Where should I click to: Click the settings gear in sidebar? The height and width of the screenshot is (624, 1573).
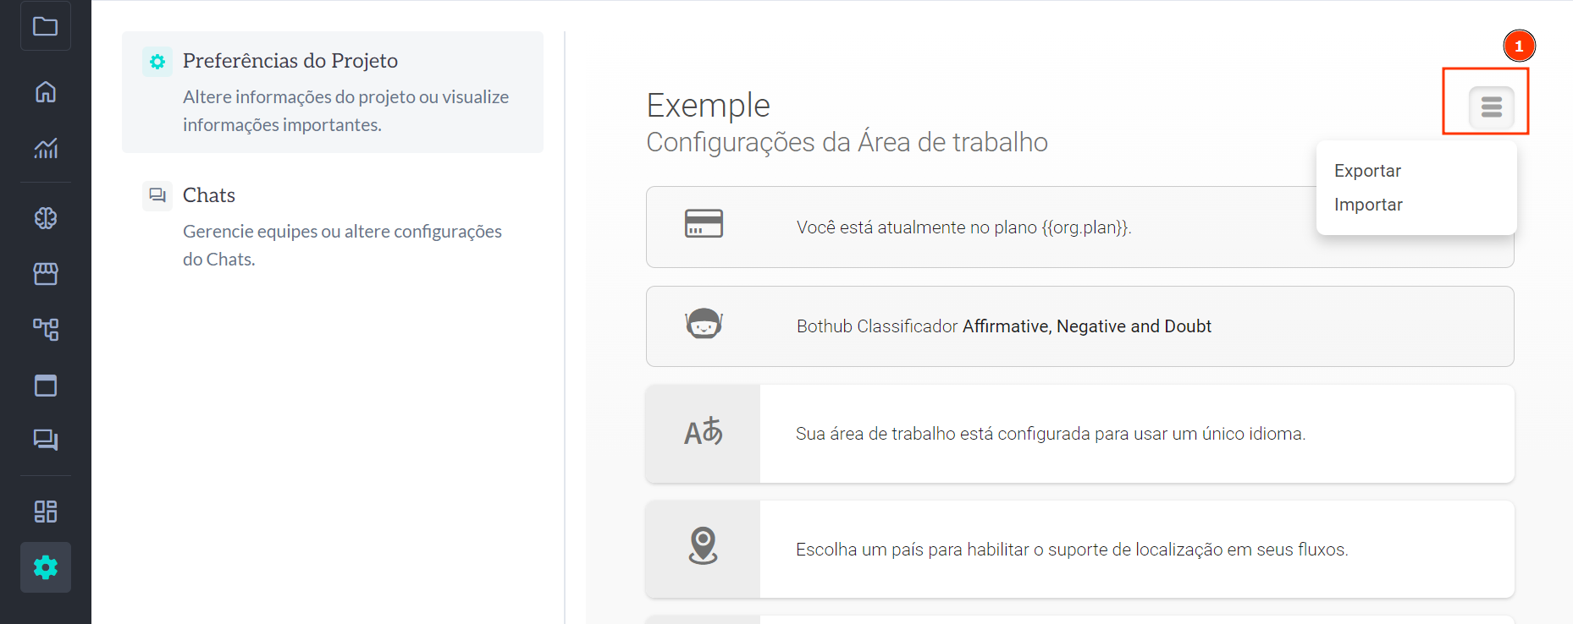pyautogui.click(x=46, y=567)
